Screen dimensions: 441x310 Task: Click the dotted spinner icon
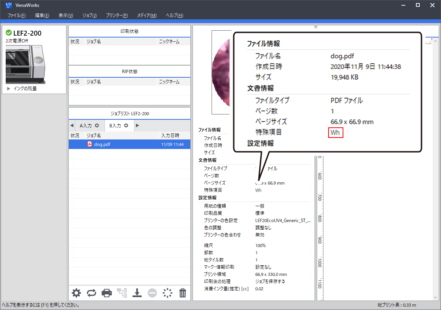(168, 293)
